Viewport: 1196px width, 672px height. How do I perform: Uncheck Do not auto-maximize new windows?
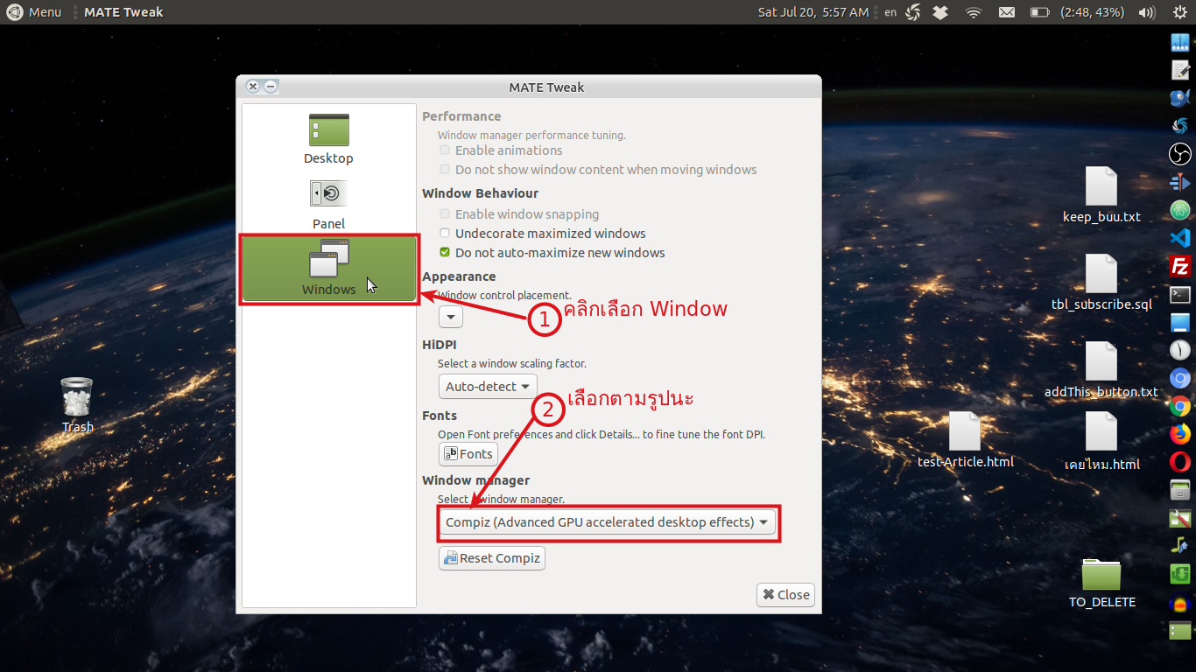click(x=445, y=253)
